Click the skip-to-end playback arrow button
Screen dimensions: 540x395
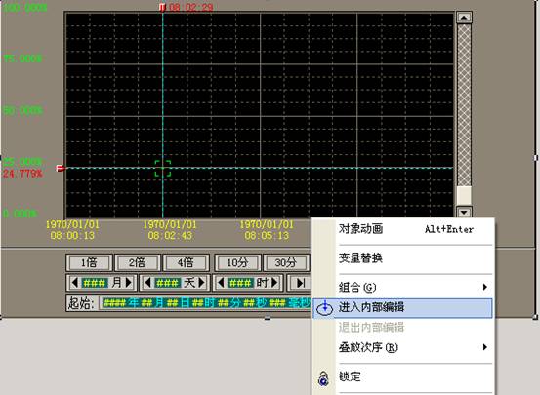pos(300,283)
